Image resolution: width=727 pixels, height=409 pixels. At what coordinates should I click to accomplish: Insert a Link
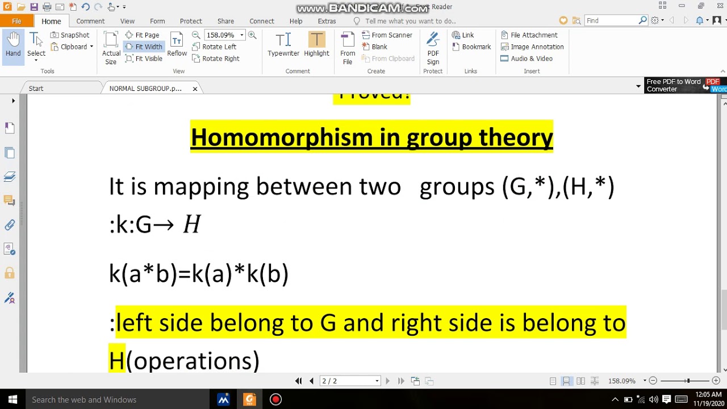[463, 35]
